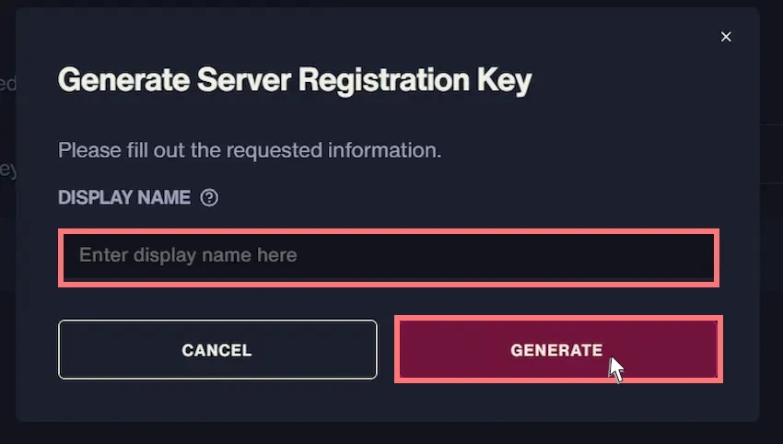Screen dimensions: 783x444
Task: Click the 'Enter display name here' placeholder
Action: (x=188, y=255)
